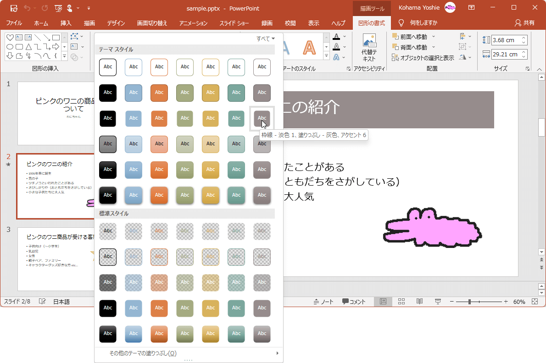Select the triangle shape

(28, 47)
